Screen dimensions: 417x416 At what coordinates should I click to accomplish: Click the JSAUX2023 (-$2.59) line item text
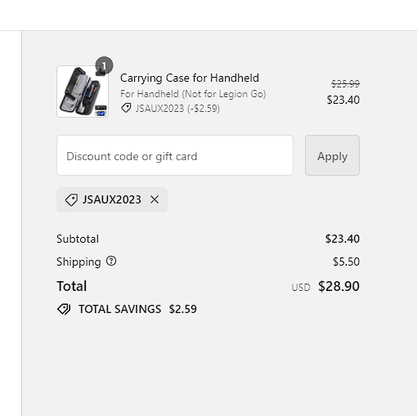[177, 109]
